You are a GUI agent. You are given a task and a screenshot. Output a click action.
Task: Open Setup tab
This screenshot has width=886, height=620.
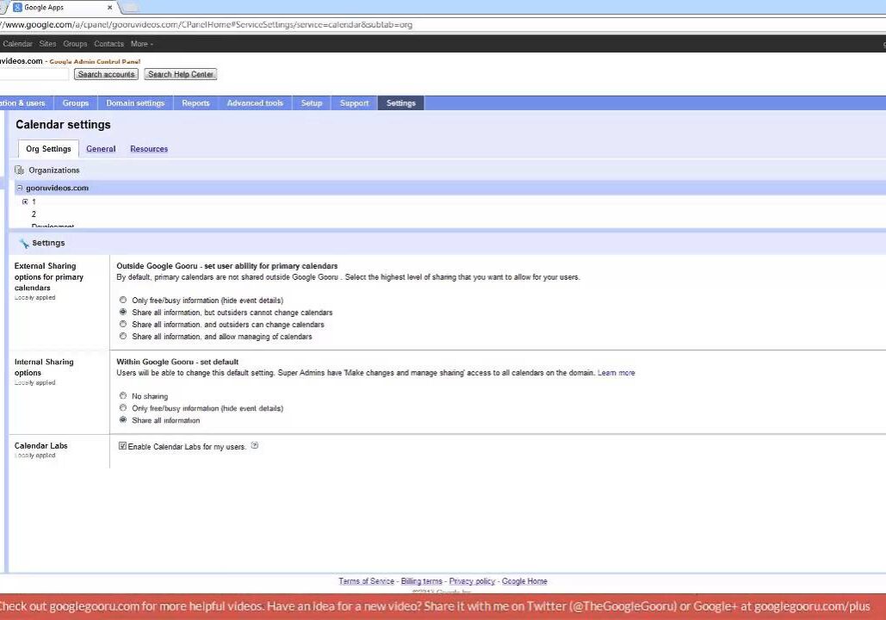[312, 102]
